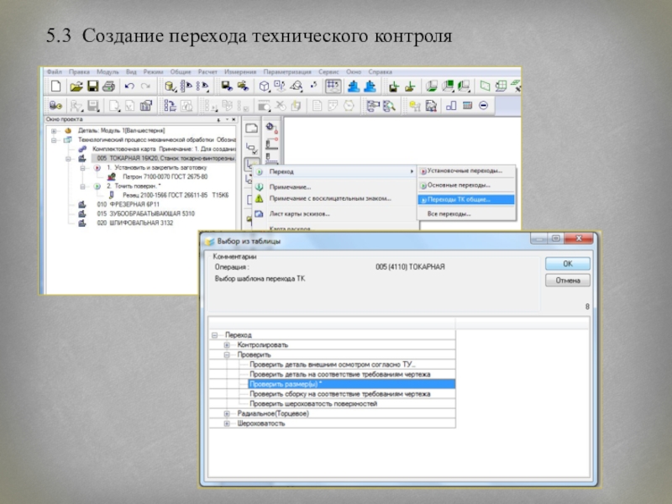Click the New document toolbar icon
The width and height of the screenshot is (672, 504).
click(x=55, y=86)
